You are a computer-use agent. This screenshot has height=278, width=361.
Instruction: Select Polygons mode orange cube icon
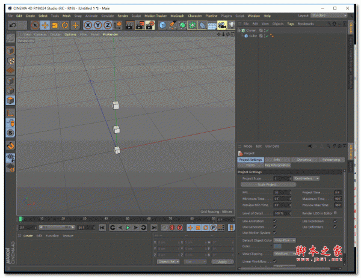(10, 100)
